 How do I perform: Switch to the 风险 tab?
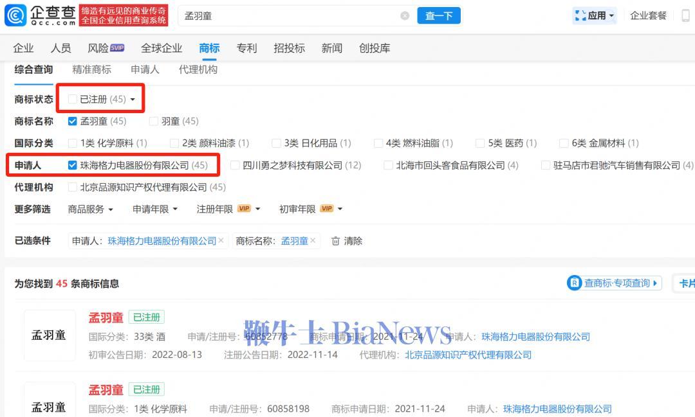coord(98,48)
